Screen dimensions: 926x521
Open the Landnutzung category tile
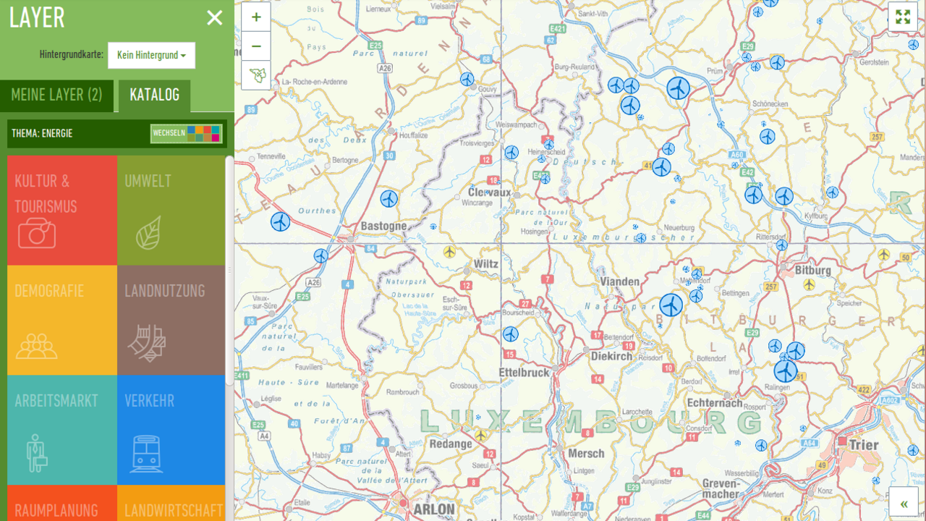point(171,320)
